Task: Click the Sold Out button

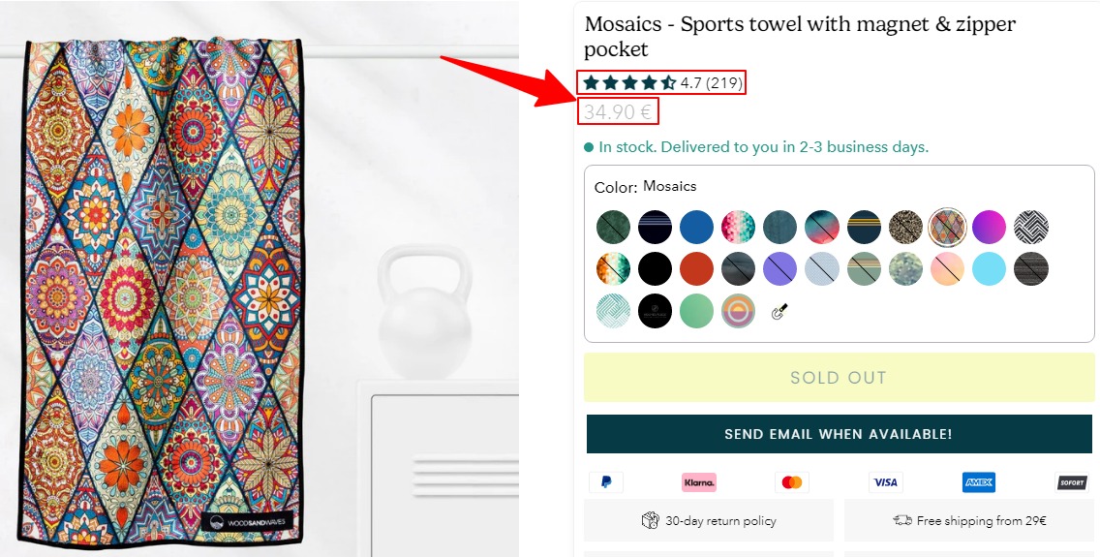Action: (x=839, y=378)
